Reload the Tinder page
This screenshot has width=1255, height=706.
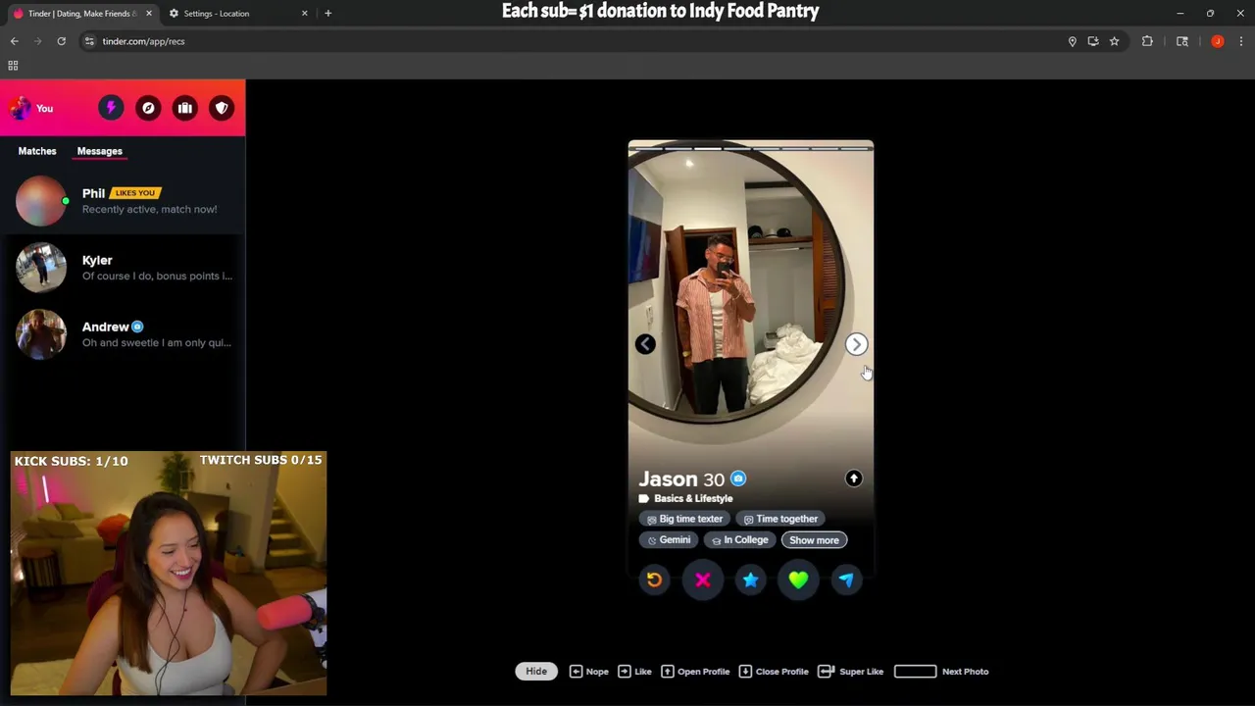[x=61, y=41]
